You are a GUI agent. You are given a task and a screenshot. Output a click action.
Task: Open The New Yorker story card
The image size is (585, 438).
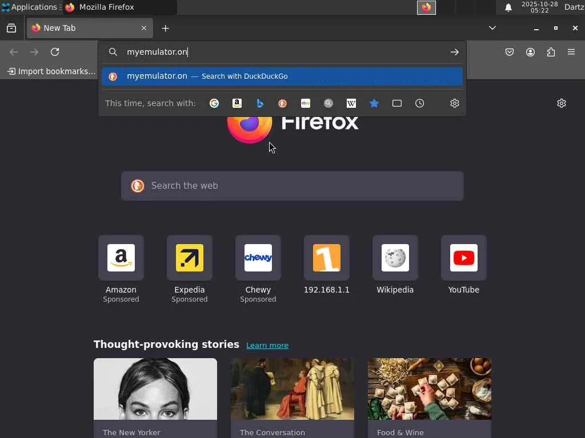click(155, 398)
